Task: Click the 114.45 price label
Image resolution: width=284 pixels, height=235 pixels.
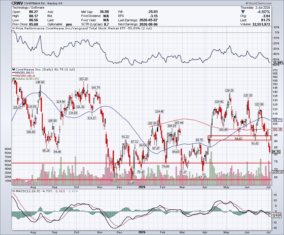Action: click(x=159, y=112)
